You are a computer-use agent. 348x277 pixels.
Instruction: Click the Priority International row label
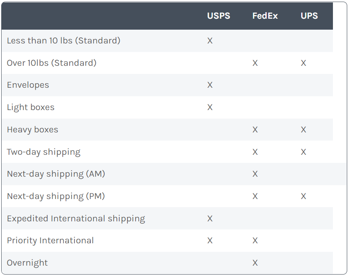click(50, 240)
